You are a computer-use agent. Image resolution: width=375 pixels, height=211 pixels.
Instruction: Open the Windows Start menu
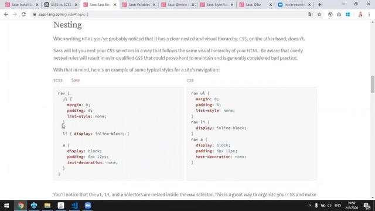(x=6, y=206)
